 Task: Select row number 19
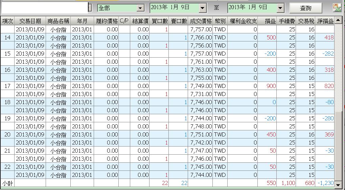(x=7, y=118)
